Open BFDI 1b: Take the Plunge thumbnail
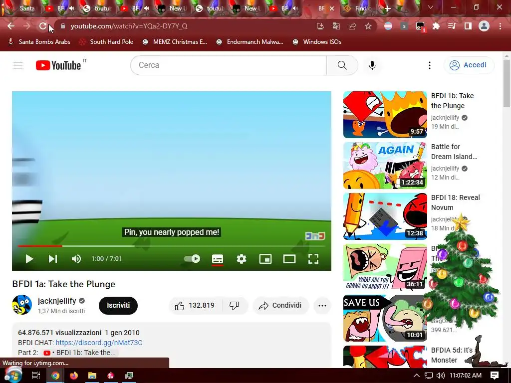Image resolution: width=511 pixels, height=383 pixels. coord(385,115)
